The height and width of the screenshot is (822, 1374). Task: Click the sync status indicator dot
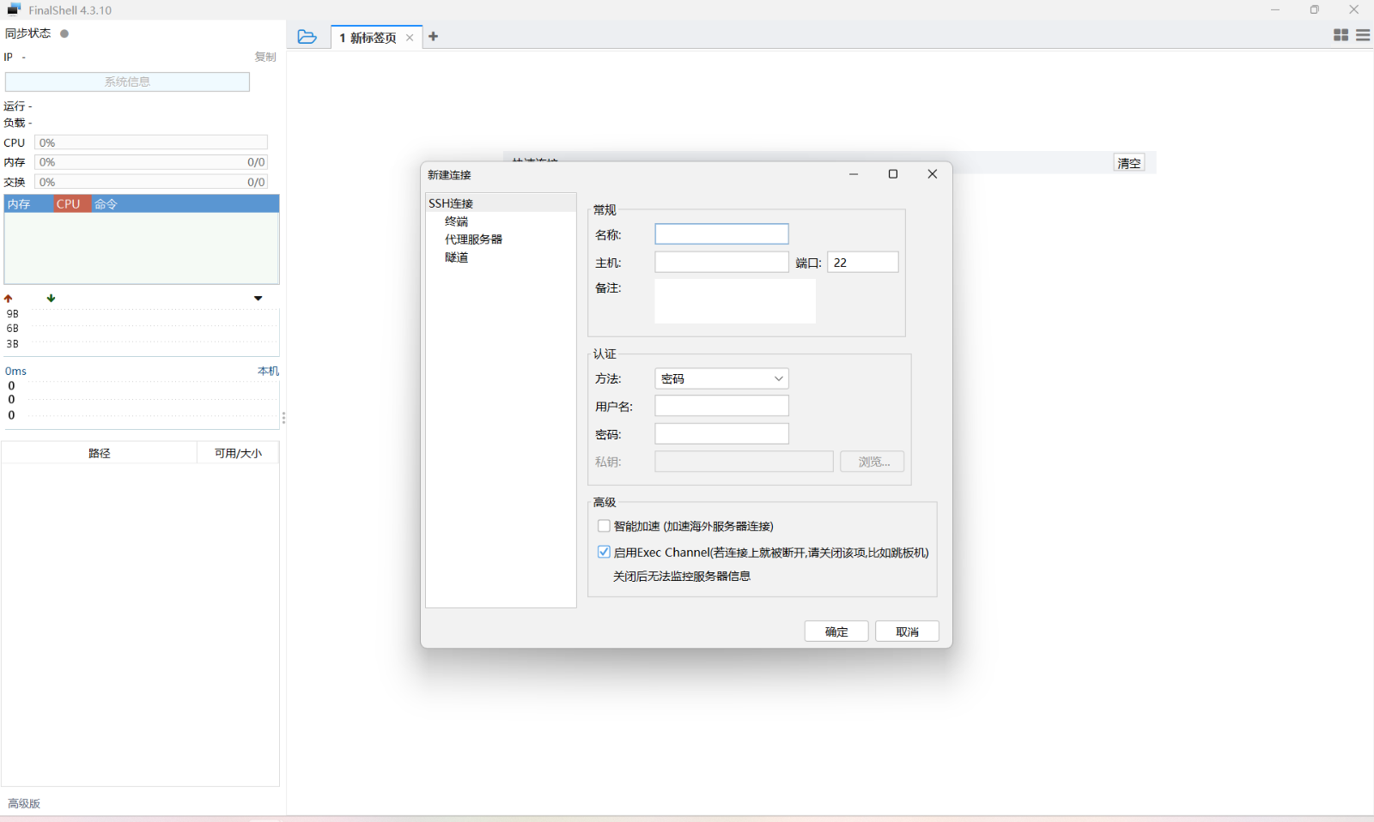[x=64, y=33]
